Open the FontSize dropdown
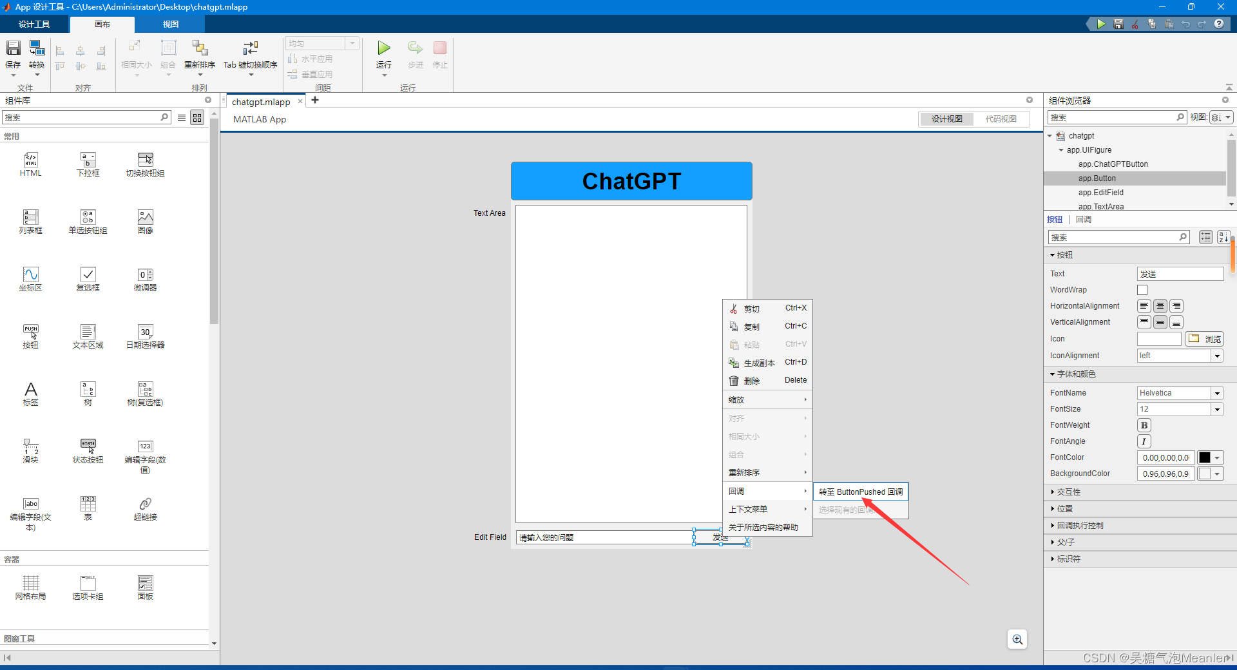The width and height of the screenshot is (1237, 670). [x=1217, y=409]
